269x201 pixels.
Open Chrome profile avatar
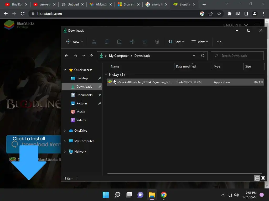[x=255, y=14]
